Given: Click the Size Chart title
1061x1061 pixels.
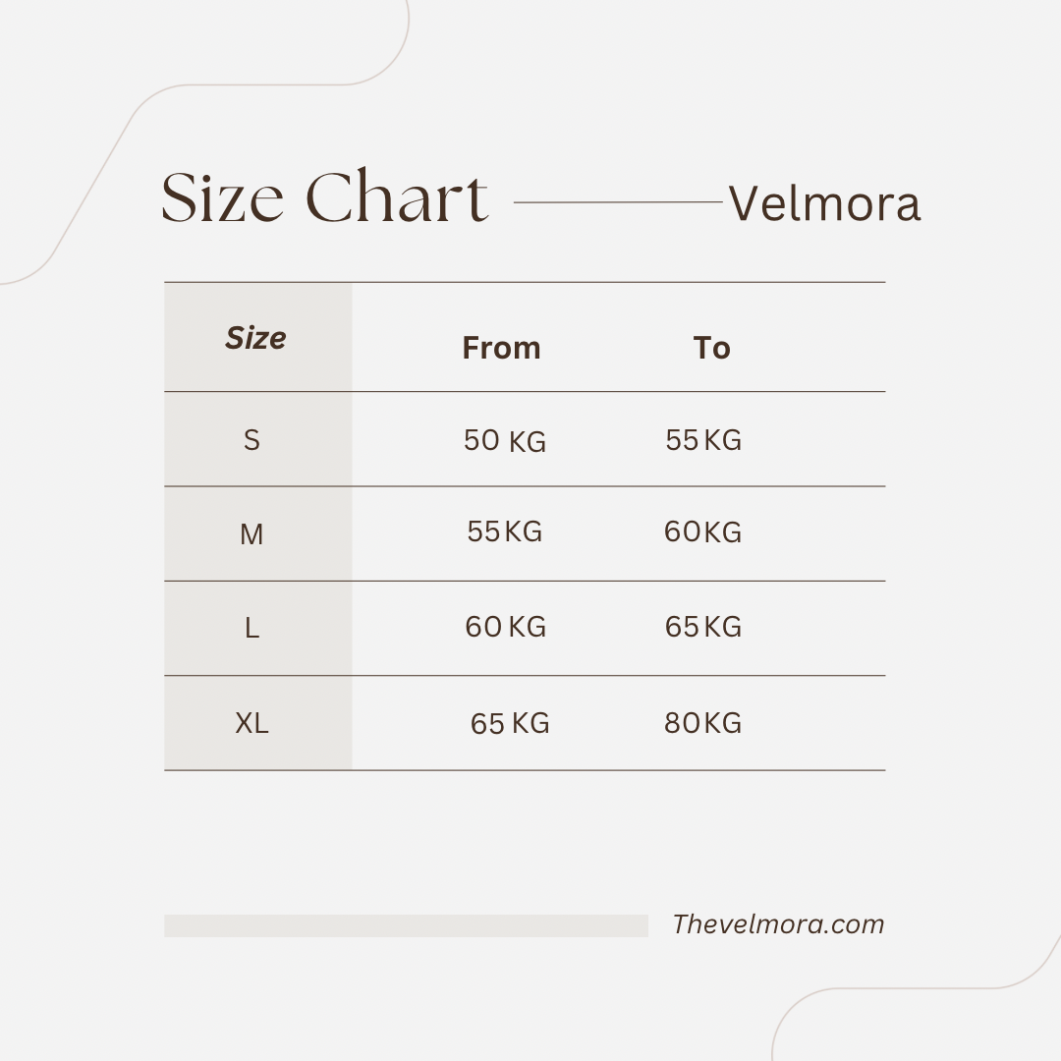Looking at the screenshot, I should tap(324, 196).
